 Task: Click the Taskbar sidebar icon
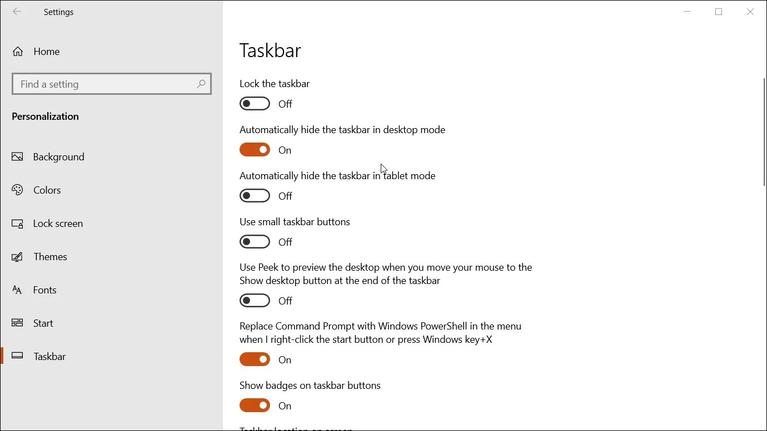pos(17,356)
